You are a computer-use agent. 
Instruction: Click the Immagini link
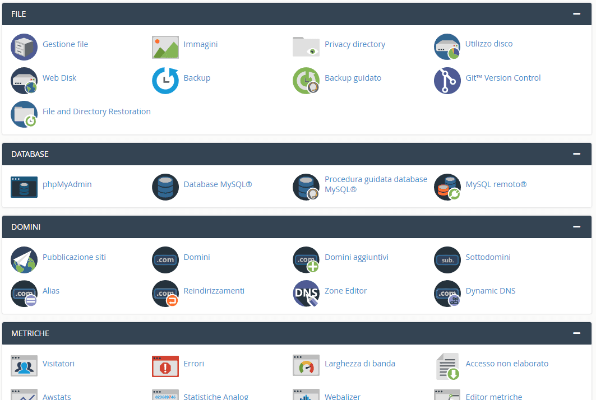[201, 44]
